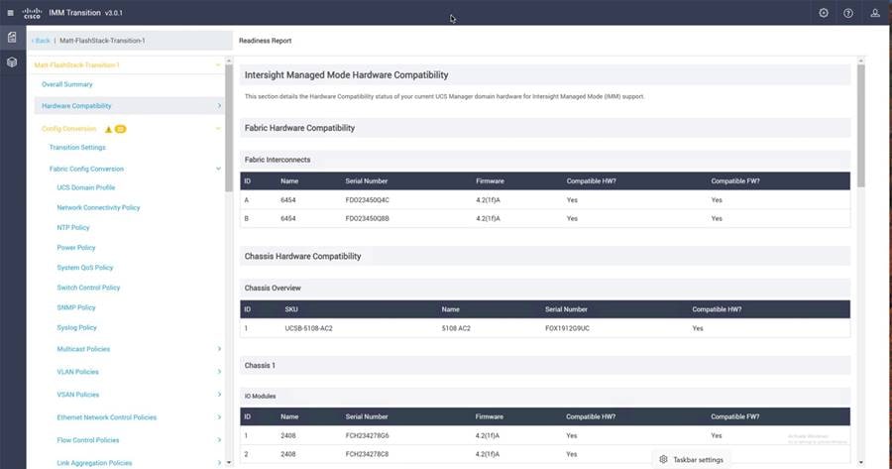892x469 pixels.
Task: Open Link Aggregation Policies item
Action: pyautogui.click(x=94, y=463)
